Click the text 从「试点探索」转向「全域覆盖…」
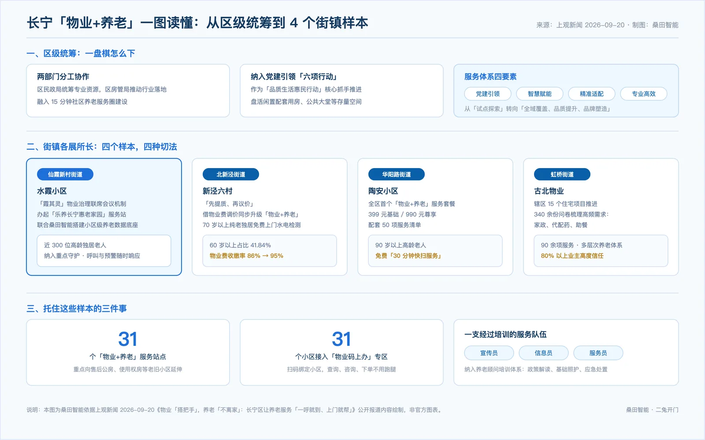The image size is (705, 440). click(x=538, y=109)
